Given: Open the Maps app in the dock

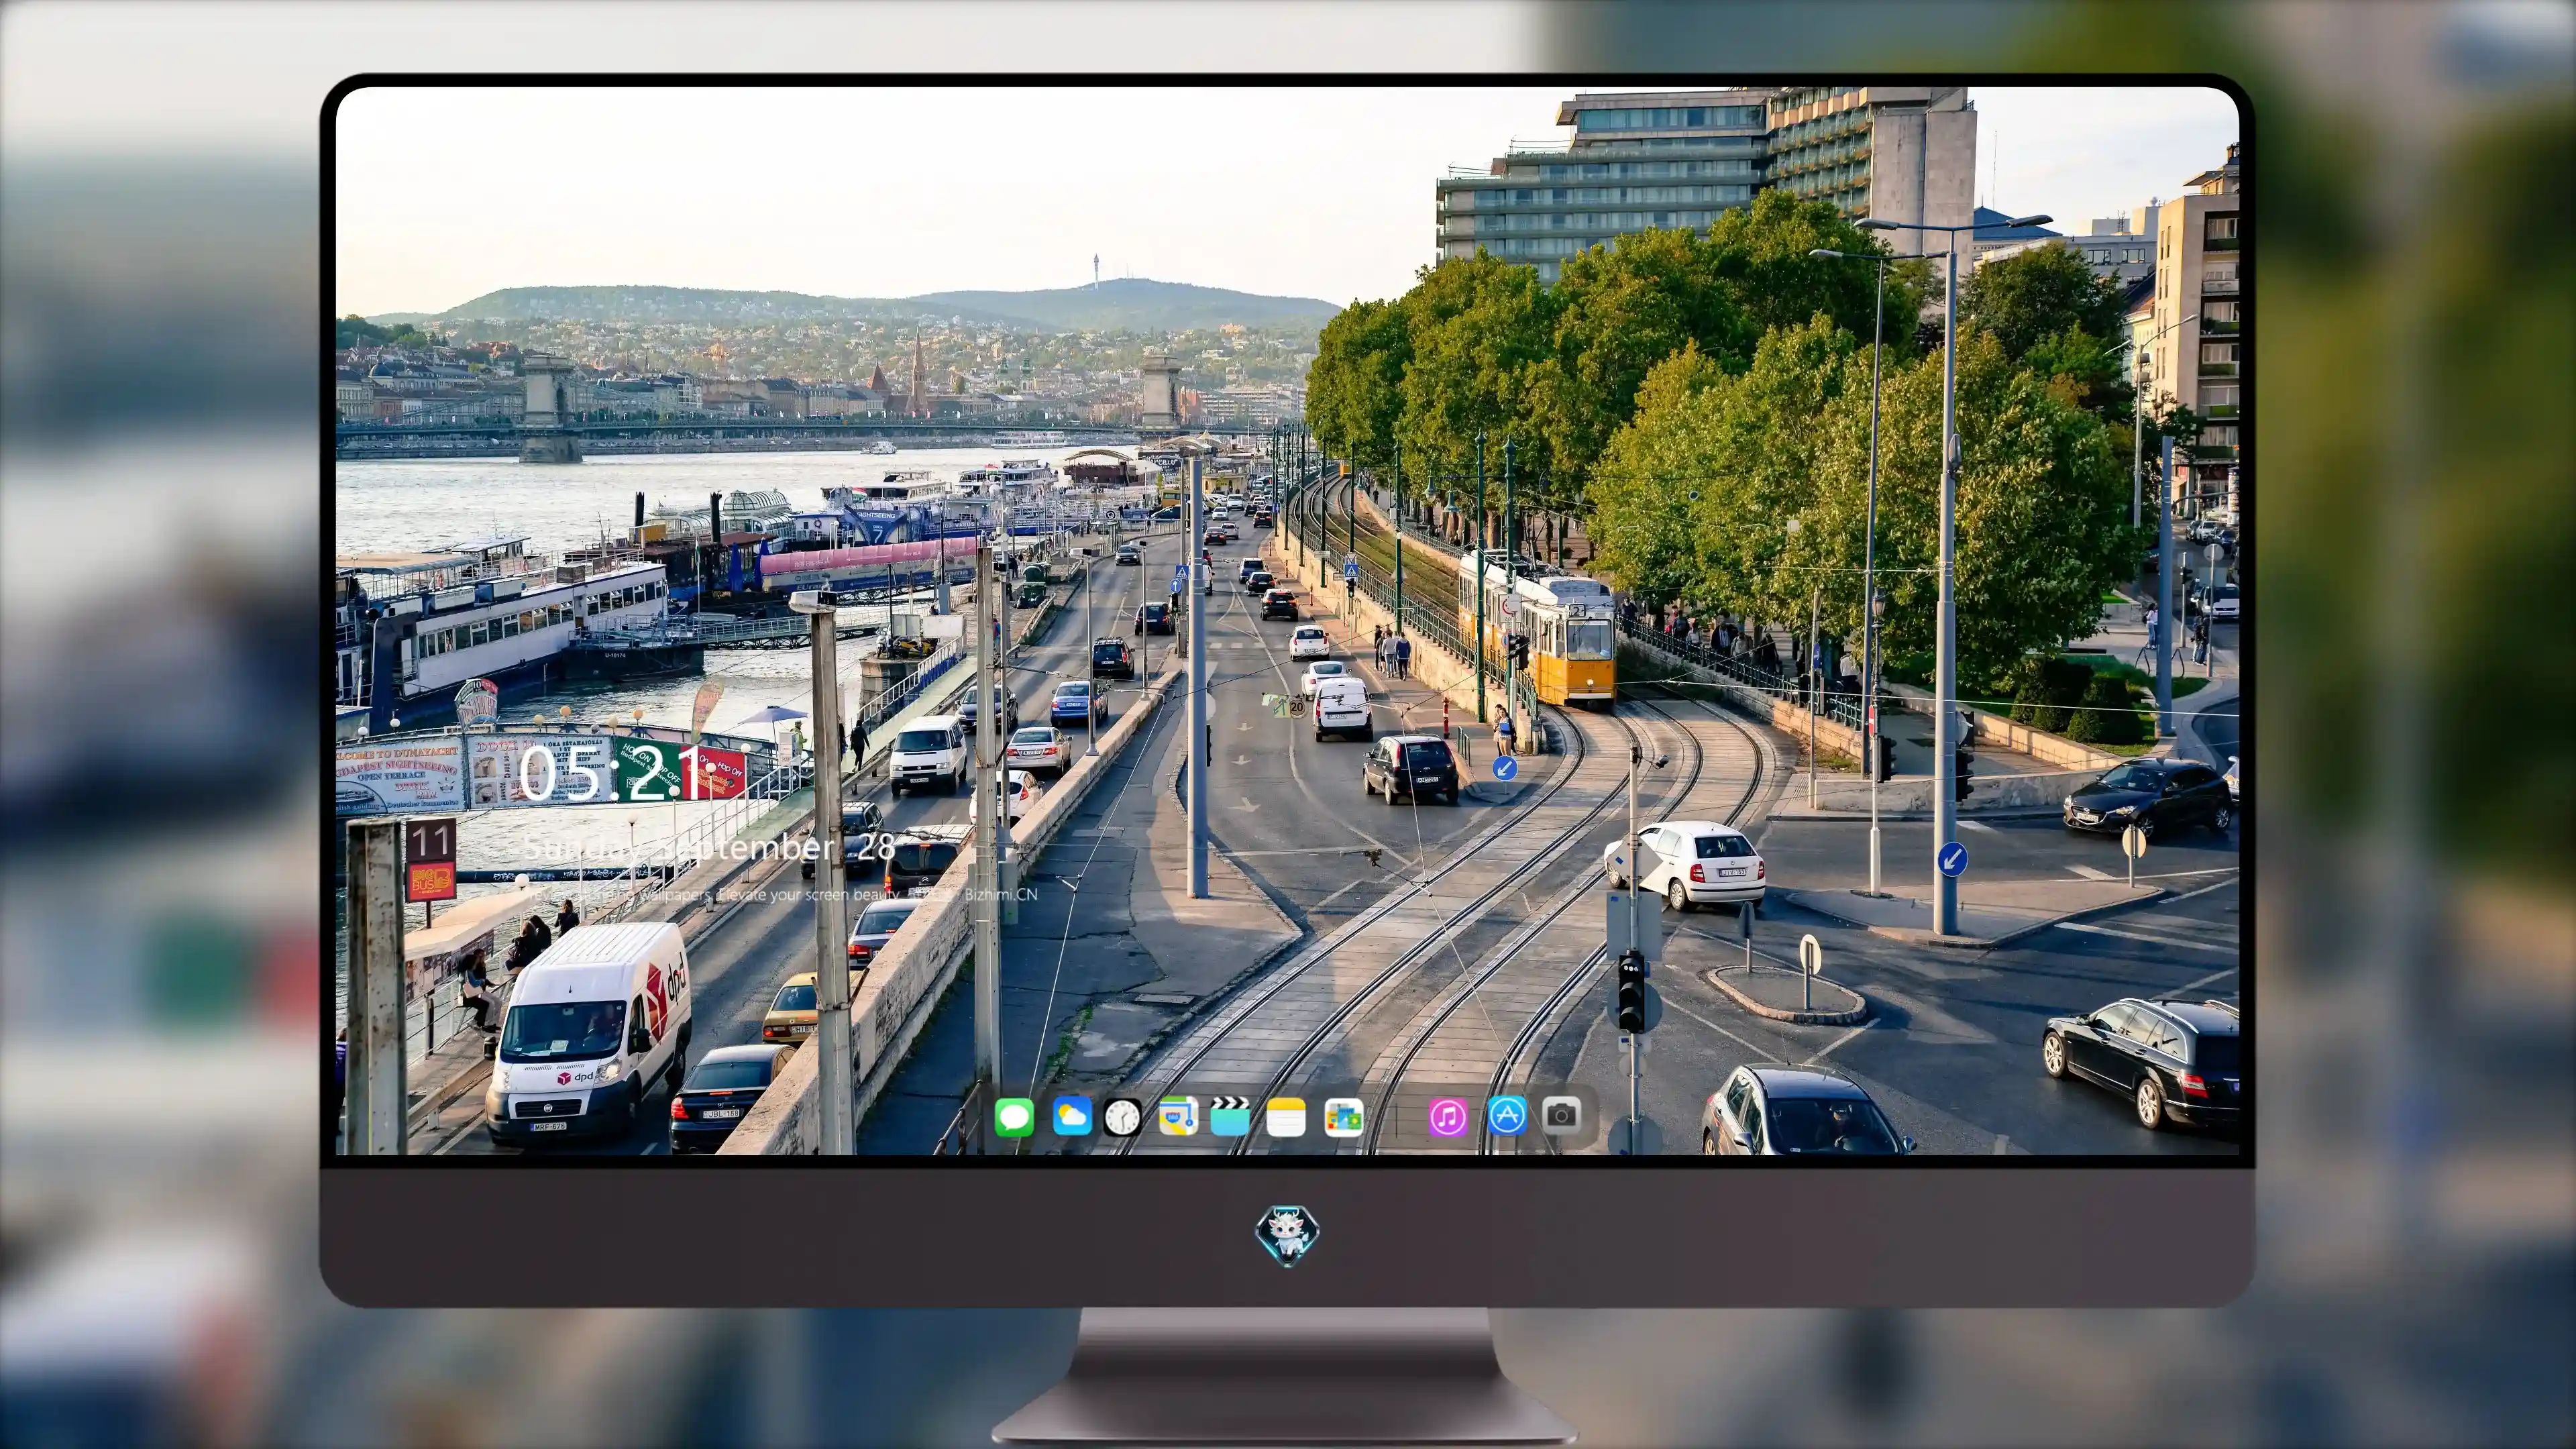Looking at the screenshot, I should [1178, 1116].
